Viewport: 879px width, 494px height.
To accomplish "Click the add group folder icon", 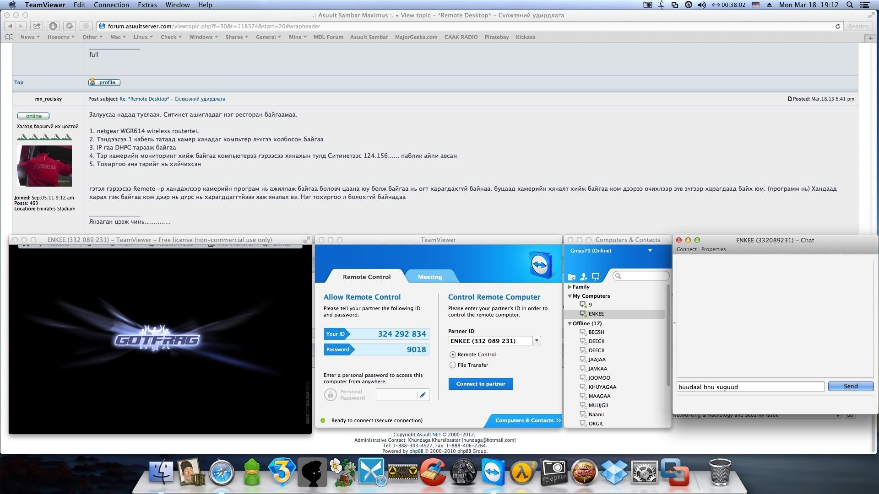I will pos(571,277).
